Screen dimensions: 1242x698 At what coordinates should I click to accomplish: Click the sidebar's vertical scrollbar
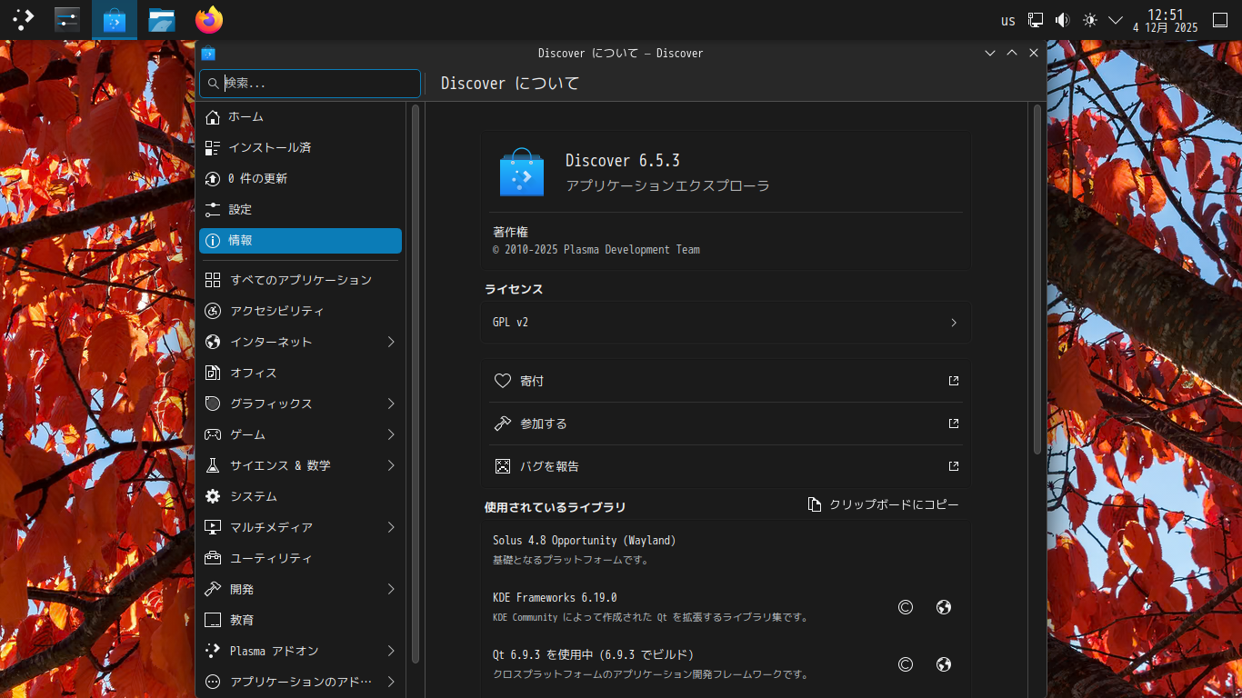point(416,384)
